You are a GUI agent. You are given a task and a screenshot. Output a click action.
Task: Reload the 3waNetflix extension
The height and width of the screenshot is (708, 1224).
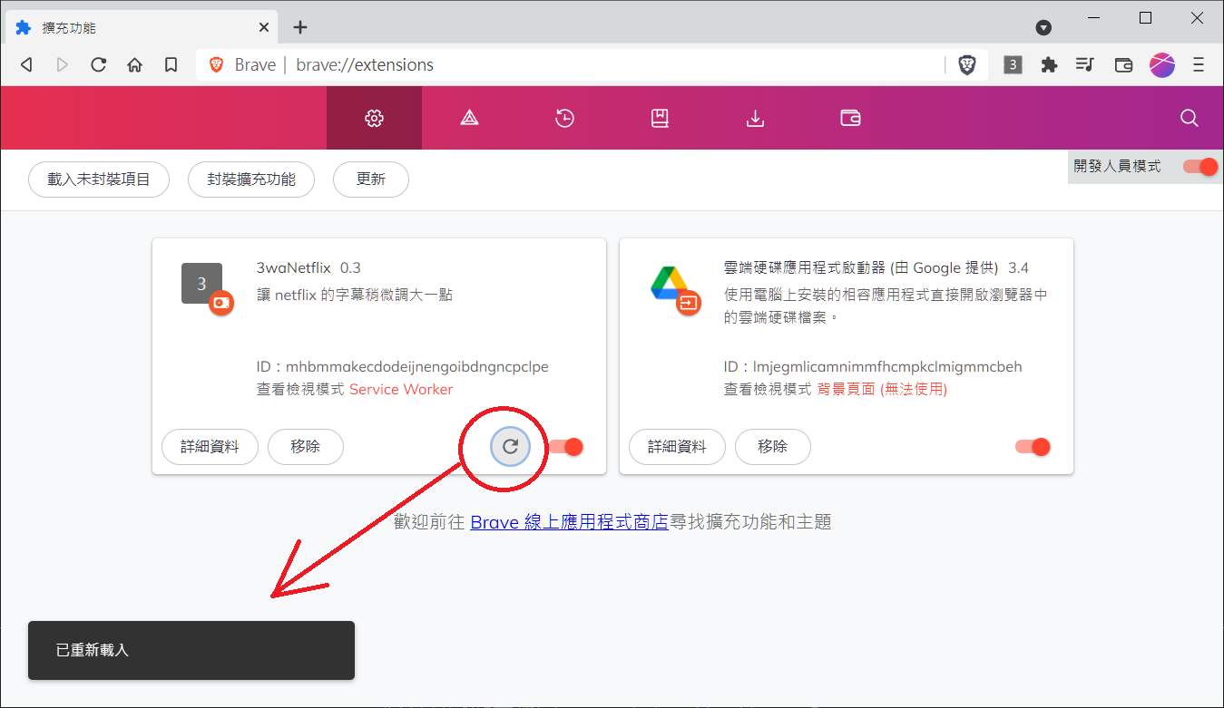510,446
